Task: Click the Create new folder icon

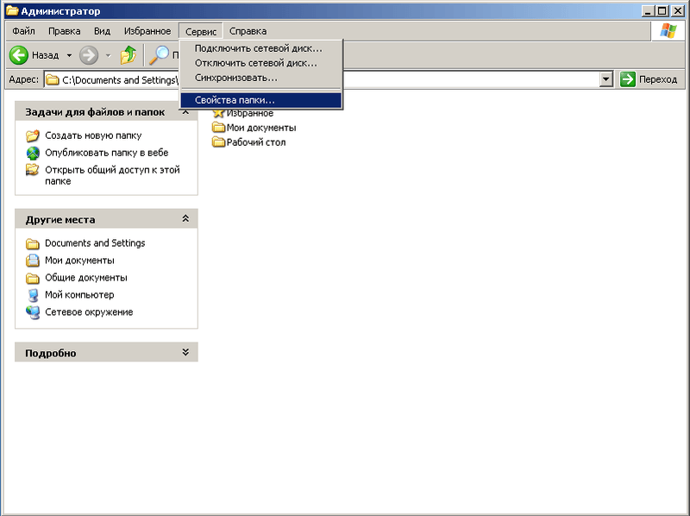Action: (x=33, y=135)
